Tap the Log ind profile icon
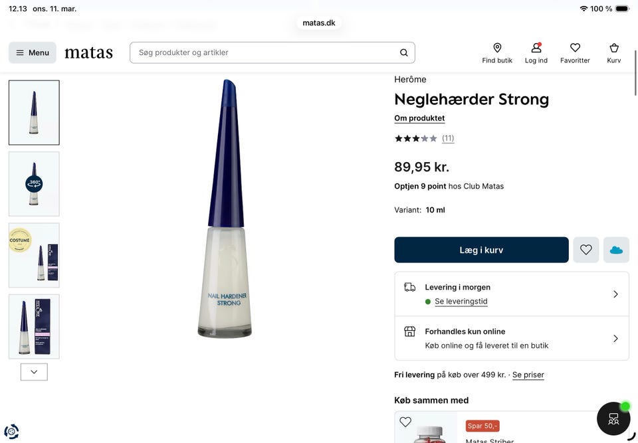Screen dimensions: 638x443 pyautogui.click(x=536, y=52)
